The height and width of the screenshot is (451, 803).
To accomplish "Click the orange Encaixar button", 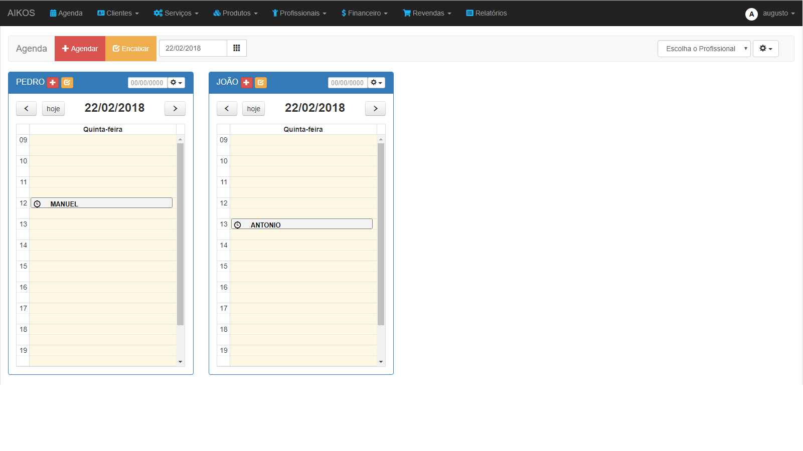I will pos(131,49).
